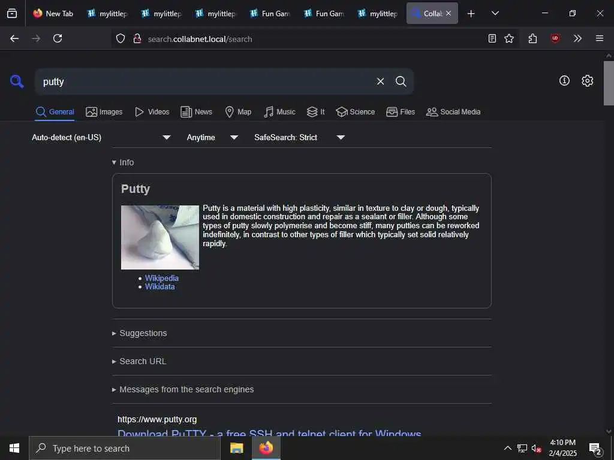Select the Map search category
Image resolution: width=614 pixels, height=460 pixels.
(x=238, y=112)
